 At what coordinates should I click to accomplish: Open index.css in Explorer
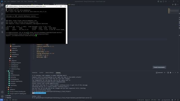pyautogui.click(x=14, y=48)
